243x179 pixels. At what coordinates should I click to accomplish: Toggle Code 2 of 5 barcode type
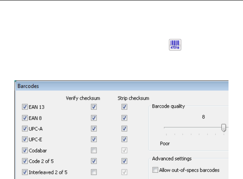tap(25, 161)
